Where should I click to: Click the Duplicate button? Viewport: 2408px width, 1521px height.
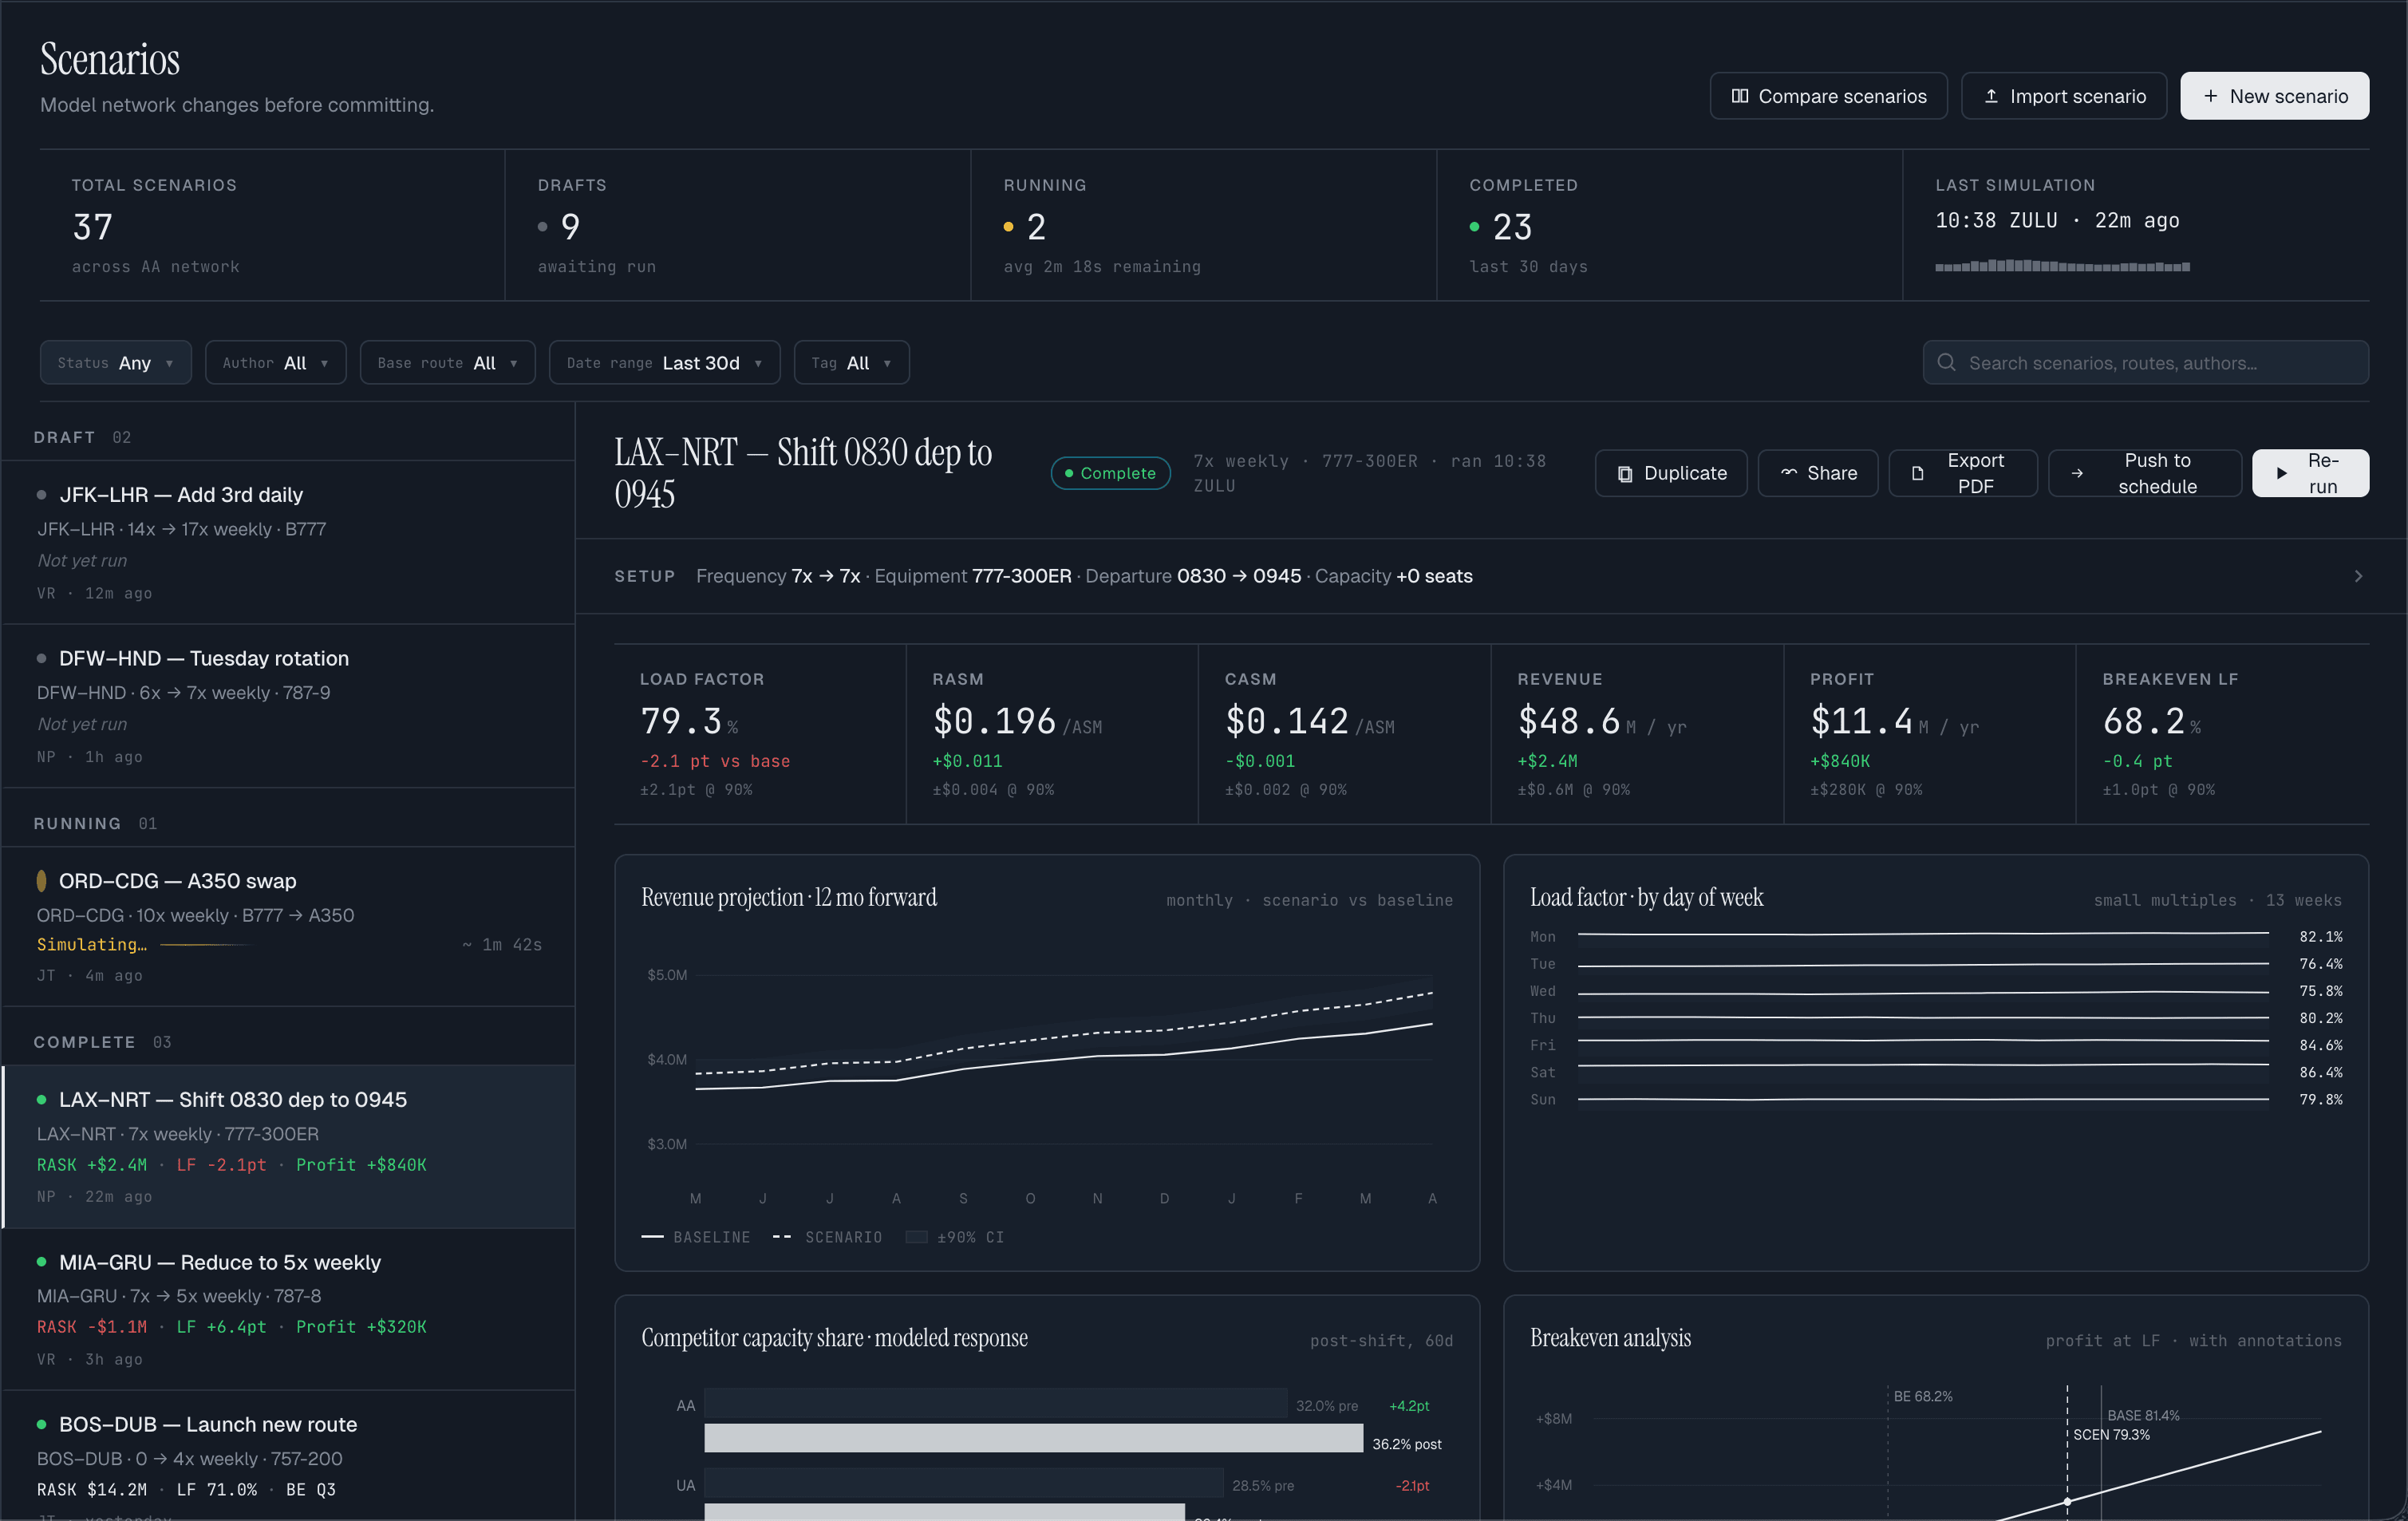(1671, 473)
